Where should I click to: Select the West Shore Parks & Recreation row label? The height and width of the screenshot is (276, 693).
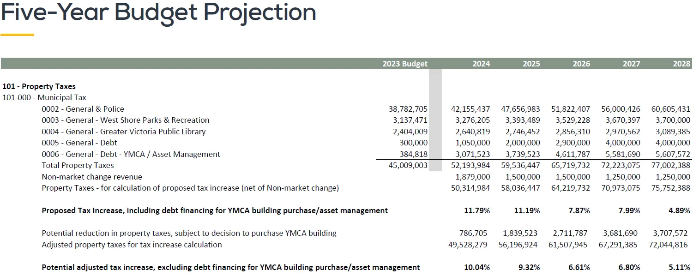126,120
